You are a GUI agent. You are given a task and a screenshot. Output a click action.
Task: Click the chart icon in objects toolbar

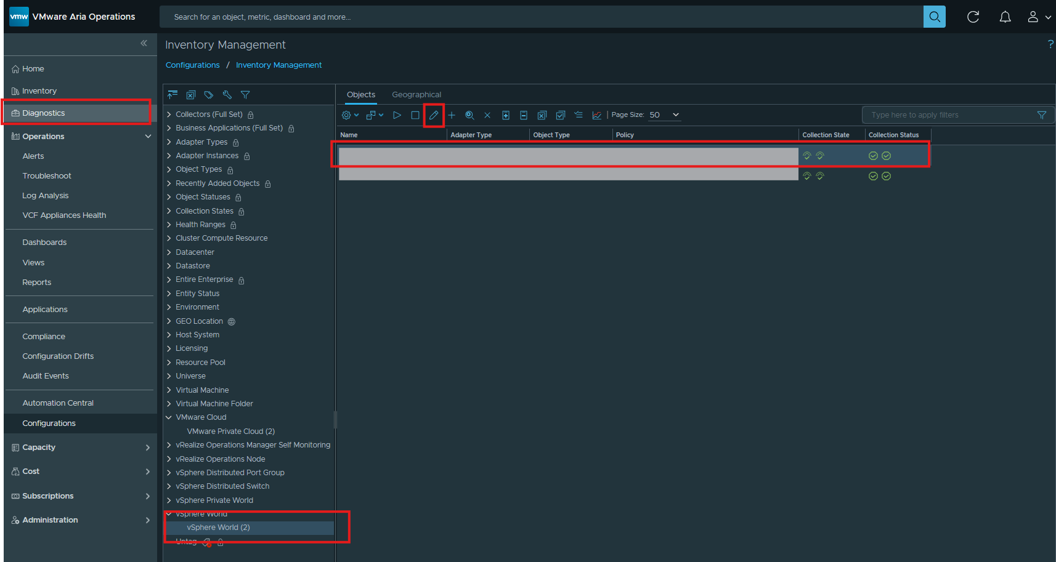(596, 115)
